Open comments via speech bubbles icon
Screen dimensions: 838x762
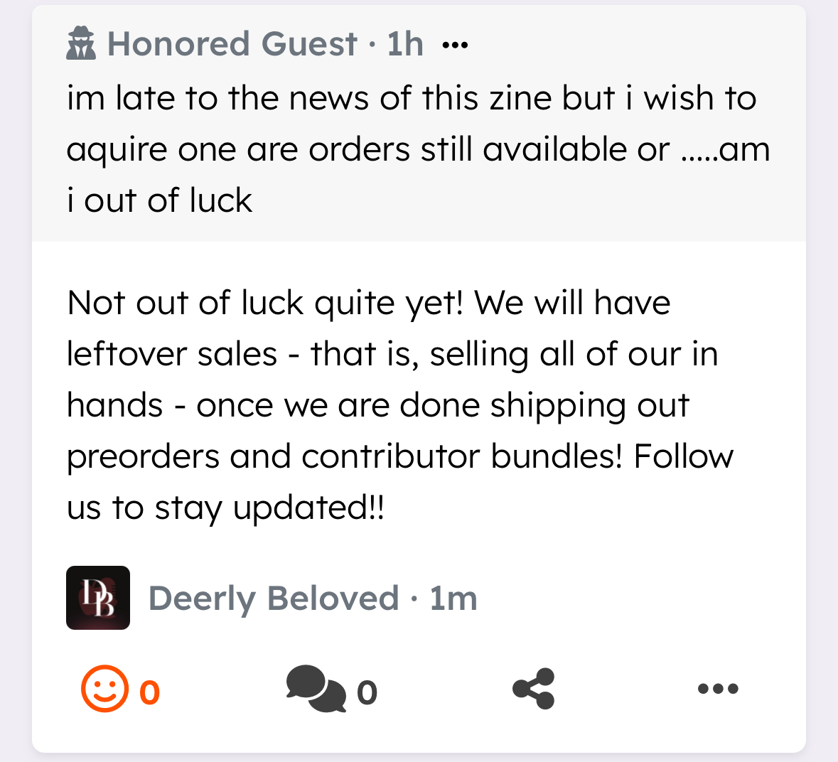316,689
